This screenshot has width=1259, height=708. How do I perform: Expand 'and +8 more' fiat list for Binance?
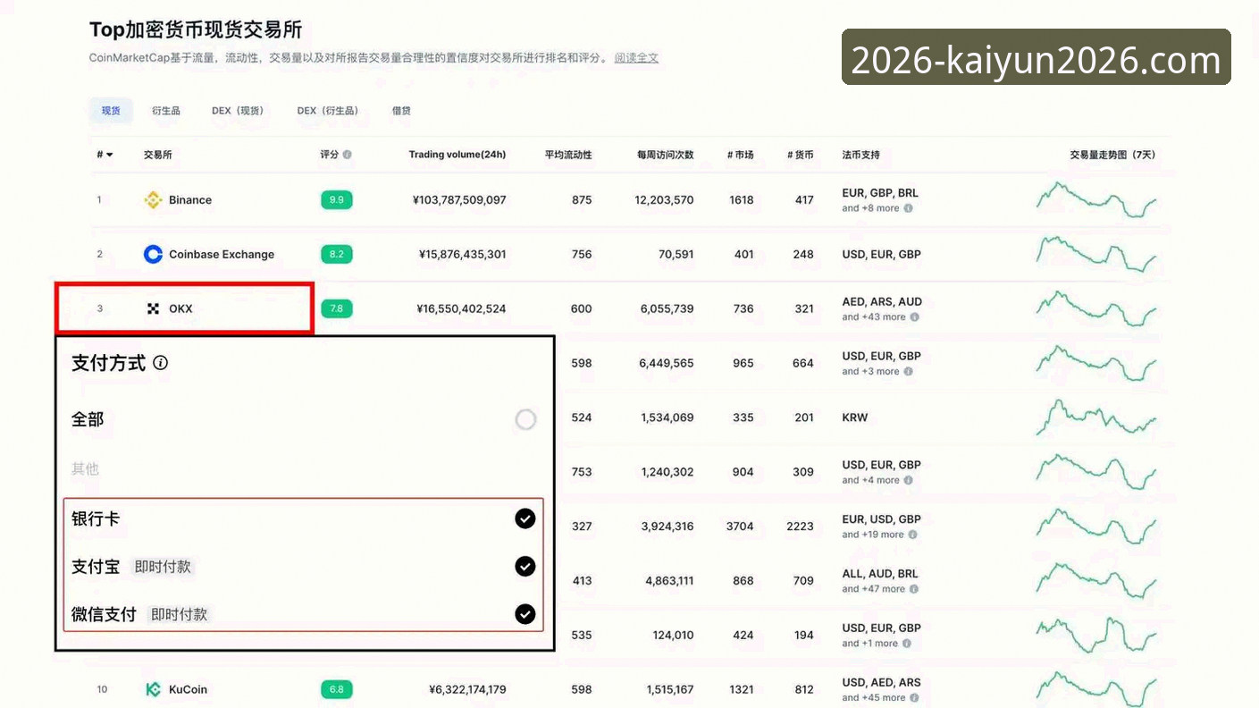pos(870,208)
